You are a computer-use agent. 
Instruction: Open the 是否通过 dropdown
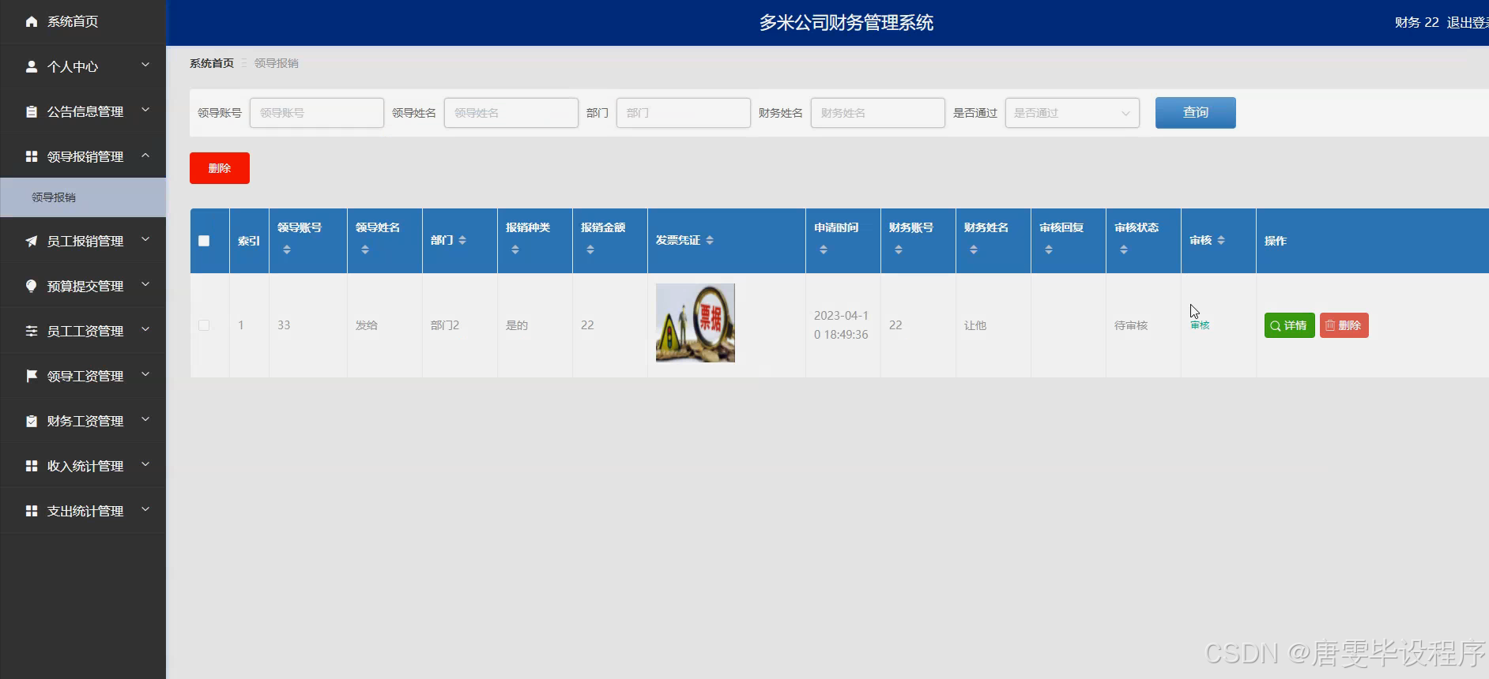(1072, 113)
